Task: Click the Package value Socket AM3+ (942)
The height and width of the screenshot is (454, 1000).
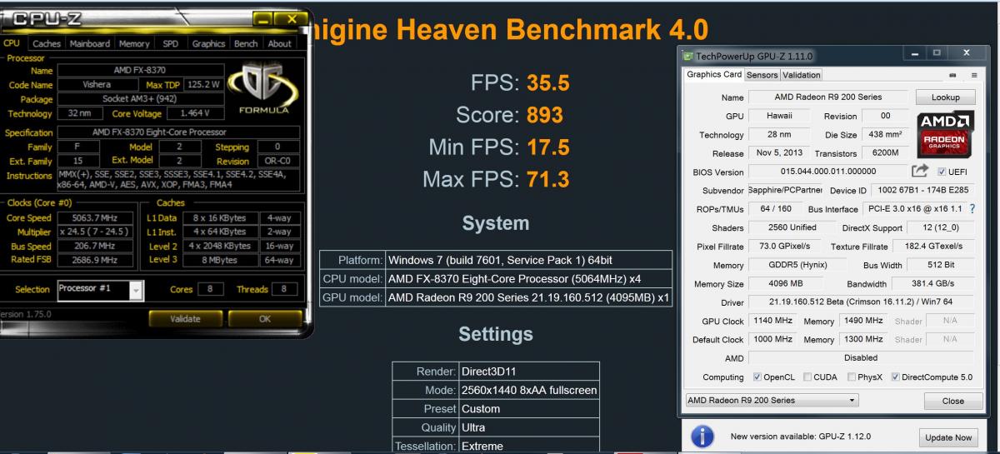Action: pyautogui.click(x=139, y=98)
